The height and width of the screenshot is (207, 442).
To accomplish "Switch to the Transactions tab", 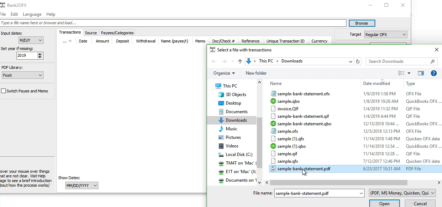I will pos(70,32).
